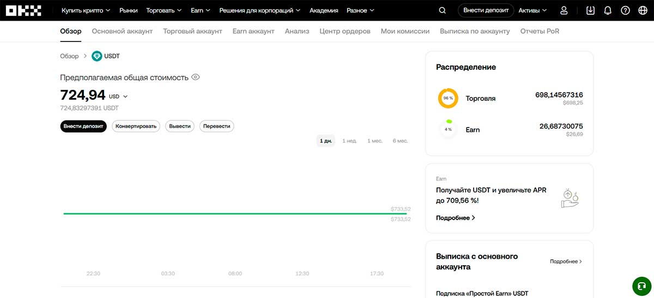Screen dimensions: 654x298
Task: Click the Конвертировать button
Action: tap(136, 126)
